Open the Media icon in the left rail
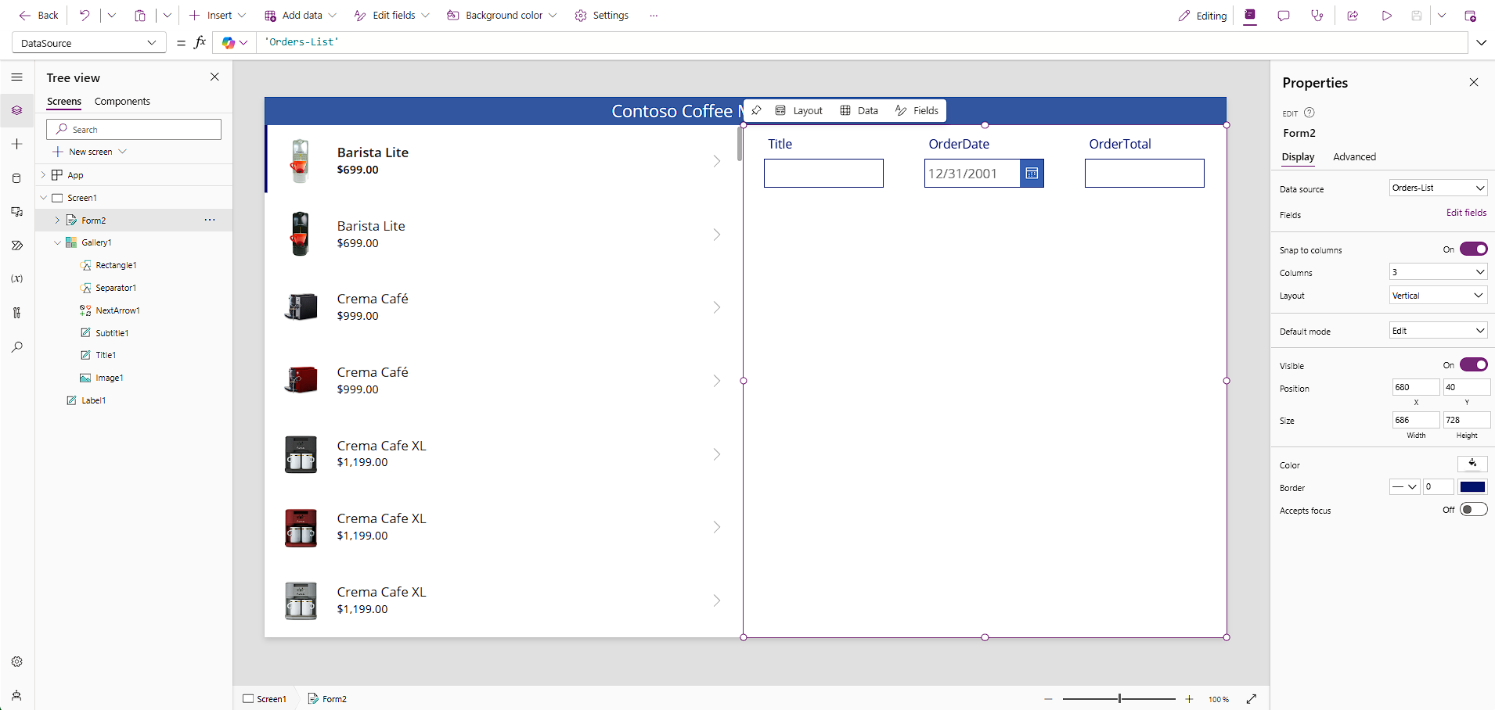Screen dimensions: 1495x710 pyautogui.click(x=16, y=212)
